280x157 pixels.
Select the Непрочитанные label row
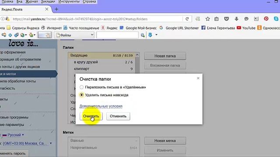(x=104, y=148)
